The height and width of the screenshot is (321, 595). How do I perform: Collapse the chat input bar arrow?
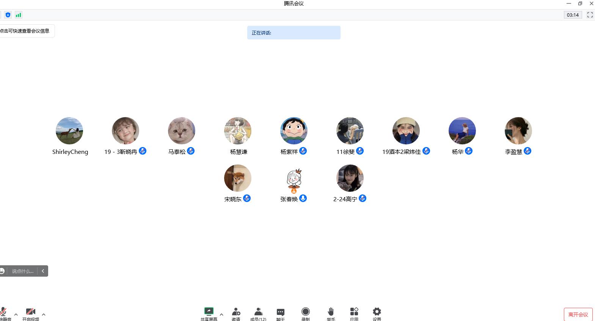(x=43, y=271)
